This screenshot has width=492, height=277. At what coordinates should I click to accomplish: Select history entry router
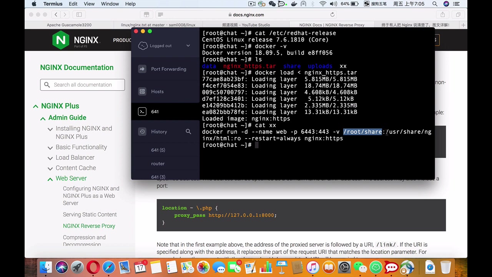point(158,164)
